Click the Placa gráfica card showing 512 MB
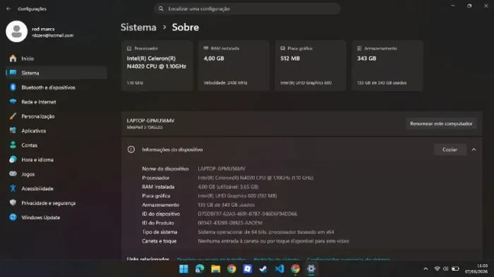This screenshot has width=494, height=277. pos(311,66)
